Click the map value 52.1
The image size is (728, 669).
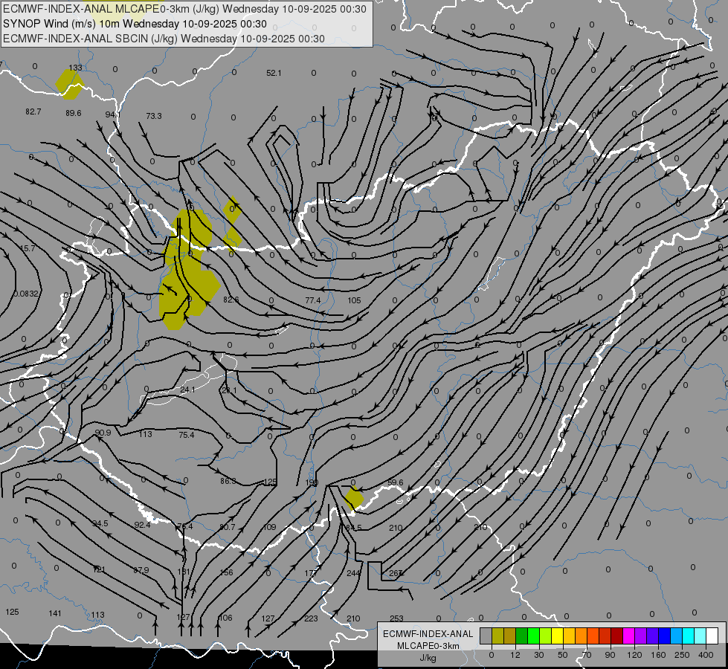(274, 73)
